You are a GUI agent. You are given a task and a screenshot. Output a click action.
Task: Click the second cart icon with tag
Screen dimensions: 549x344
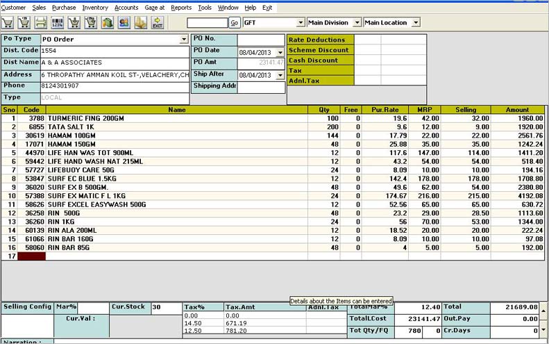click(x=24, y=22)
